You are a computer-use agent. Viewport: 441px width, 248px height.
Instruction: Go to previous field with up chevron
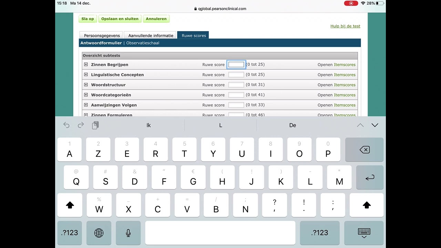pyautogui.click(x=360, y=125)
